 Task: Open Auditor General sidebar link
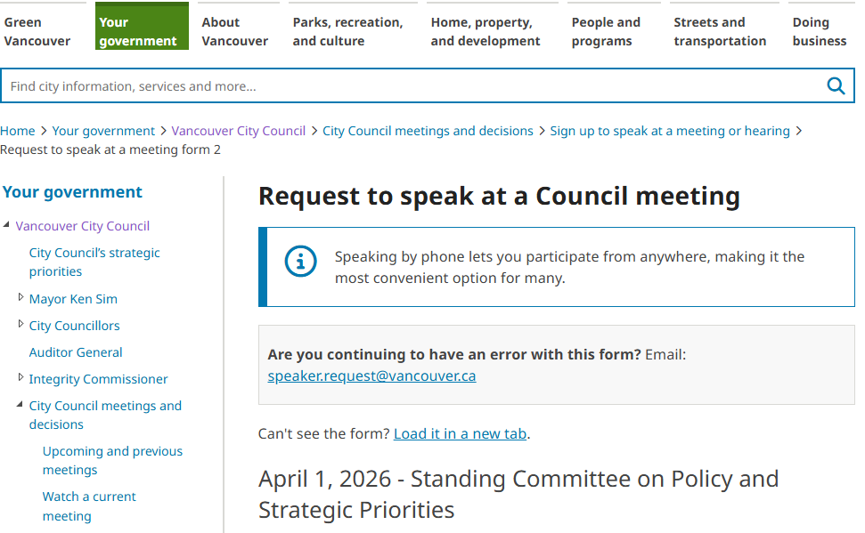pyautogui.click(x=76, y=352)
